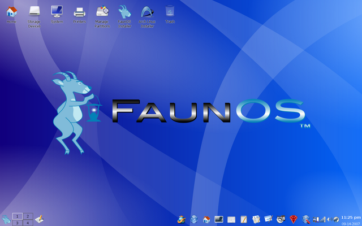
Task: Launch the orange-ringed globe browser in the panel
Action: (x=182, y=219)
